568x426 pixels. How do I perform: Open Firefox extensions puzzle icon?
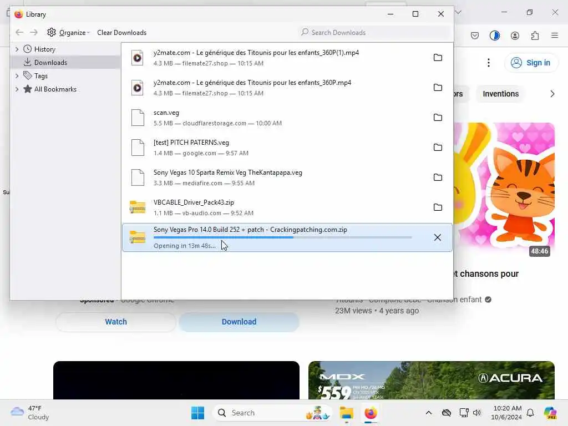point(535,35)
